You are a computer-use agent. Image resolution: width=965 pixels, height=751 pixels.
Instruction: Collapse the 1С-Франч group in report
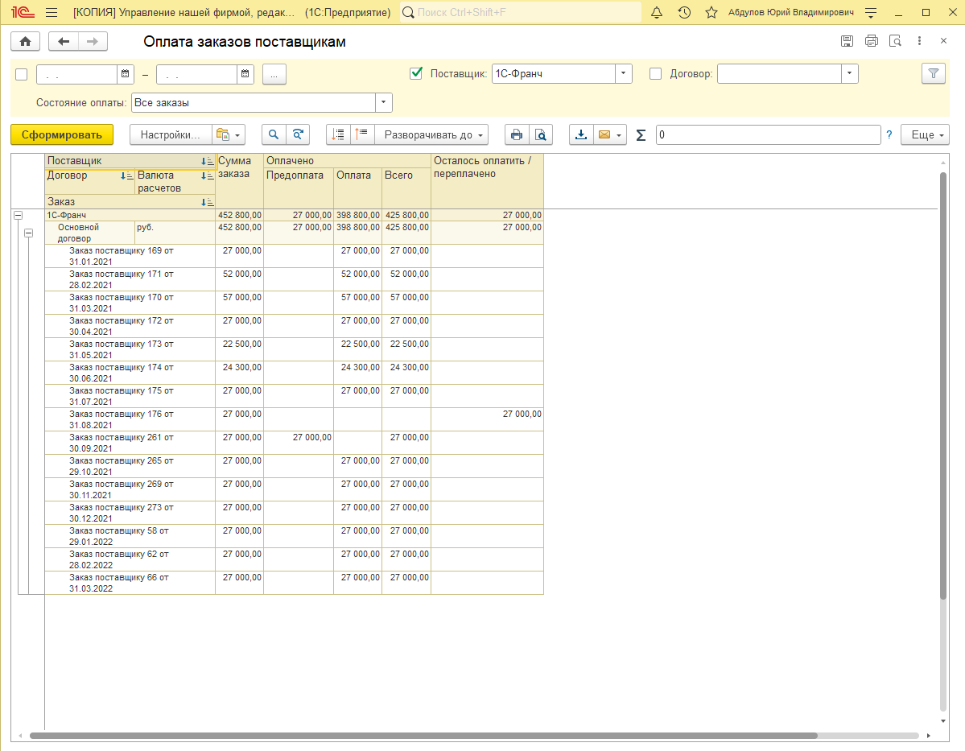click(x=19, y=216)
